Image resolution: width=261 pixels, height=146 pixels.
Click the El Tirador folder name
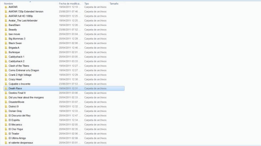[x=14, y=134]
